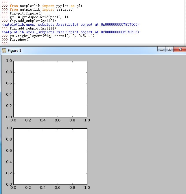Click the output line ending in 0x00000000078375C0
186x194 pixels.
[x=71, y=25]
